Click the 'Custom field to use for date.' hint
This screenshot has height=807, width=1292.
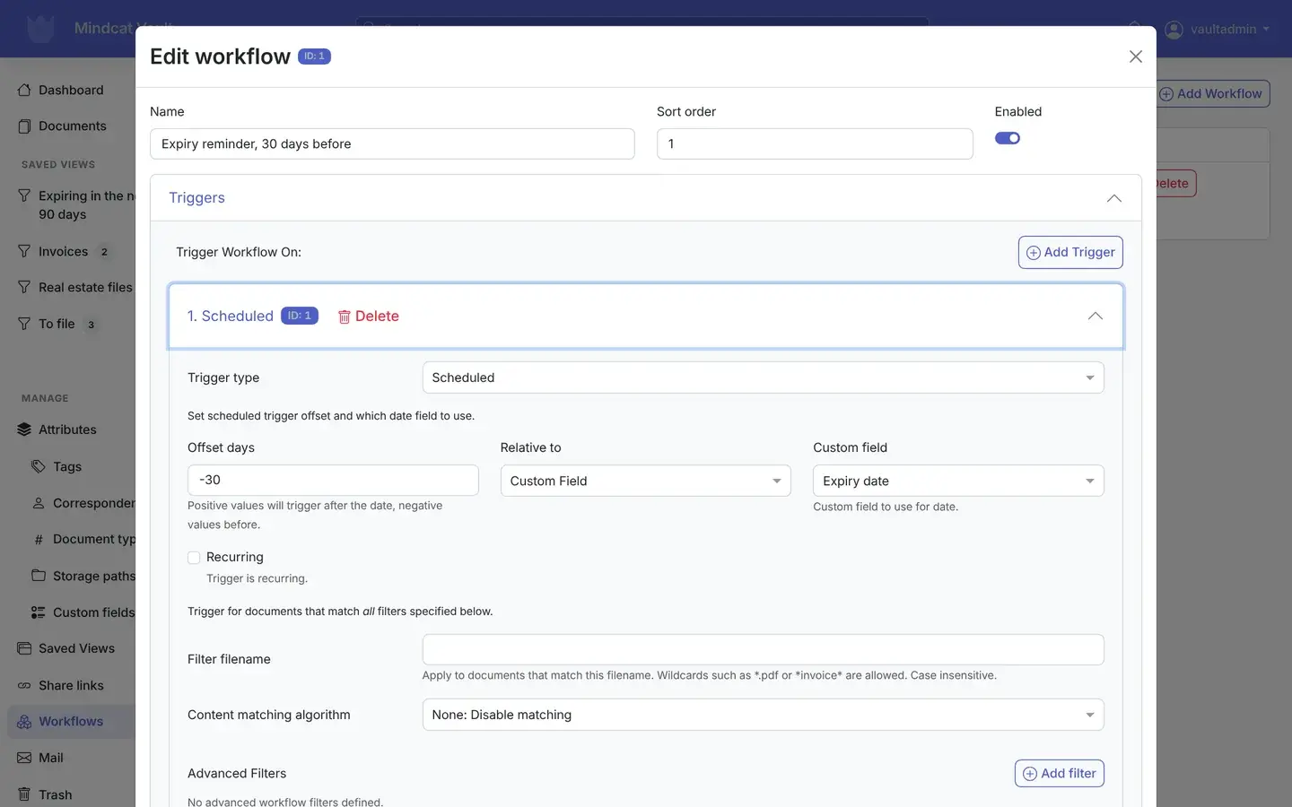pyautogui.click(x=886, y=507)
